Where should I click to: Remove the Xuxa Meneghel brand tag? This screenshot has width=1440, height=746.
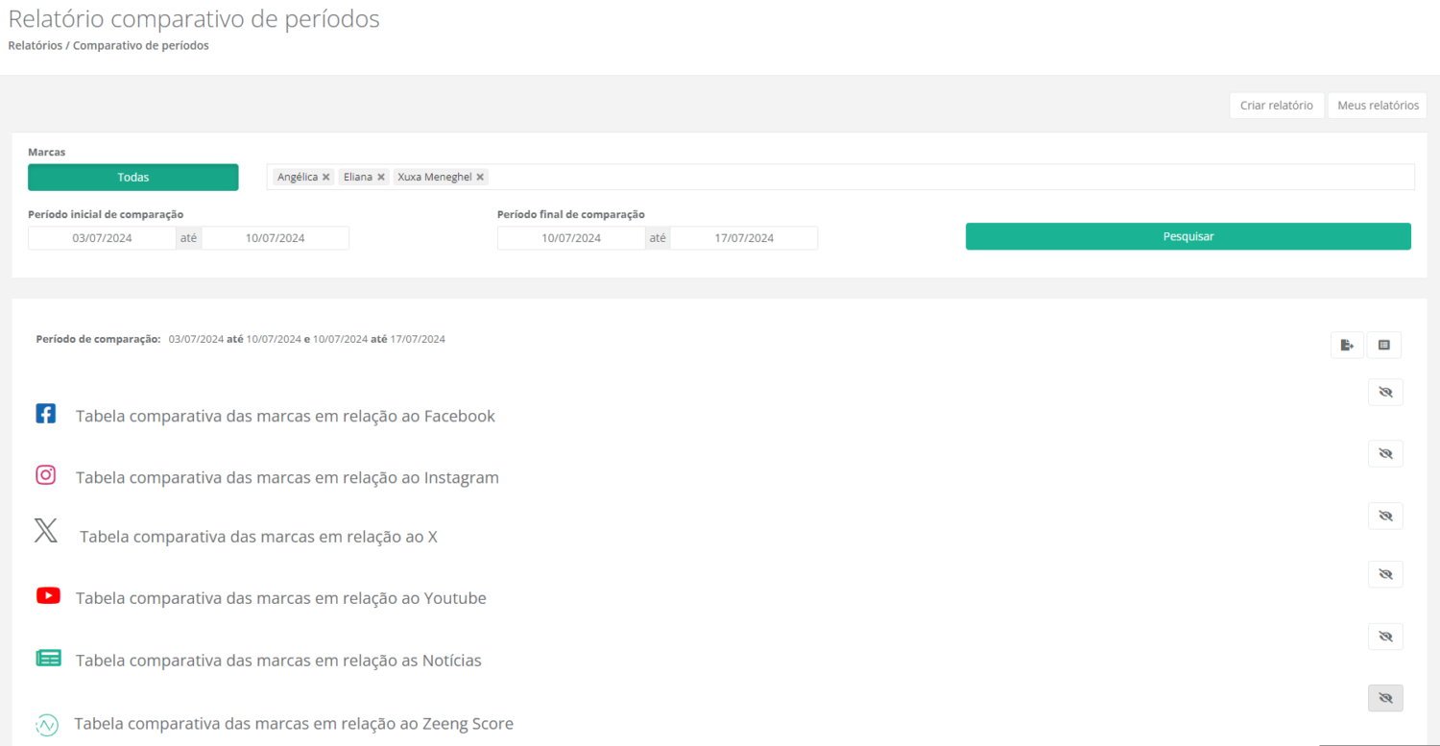coord(480,178)
